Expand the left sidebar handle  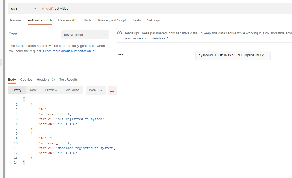[1, 62]
